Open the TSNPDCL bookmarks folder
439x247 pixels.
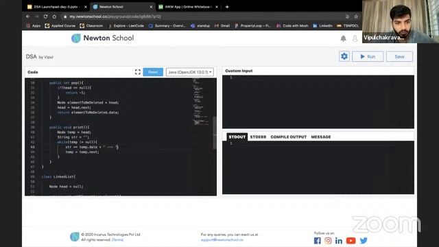tap(348, 26)
